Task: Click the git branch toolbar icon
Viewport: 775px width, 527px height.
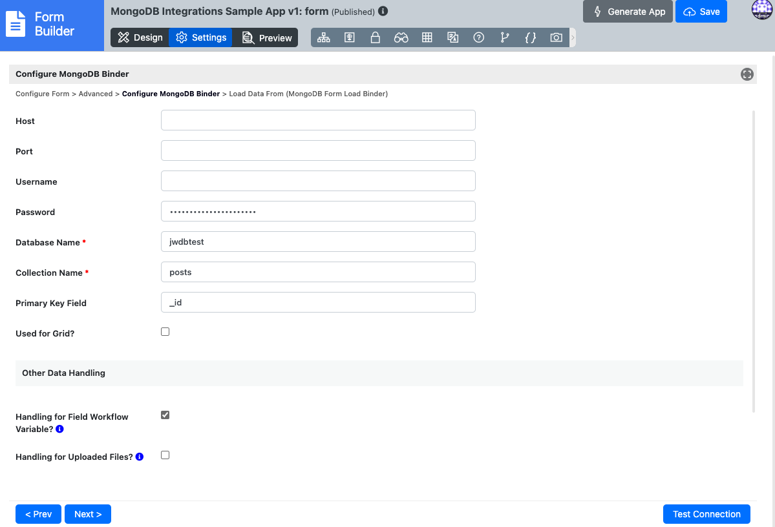Action: (x=504, y=37)
